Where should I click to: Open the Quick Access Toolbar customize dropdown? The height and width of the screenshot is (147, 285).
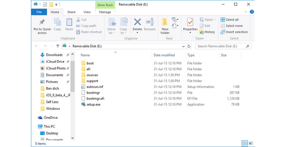pyautogui.click(x=56, y=4)
